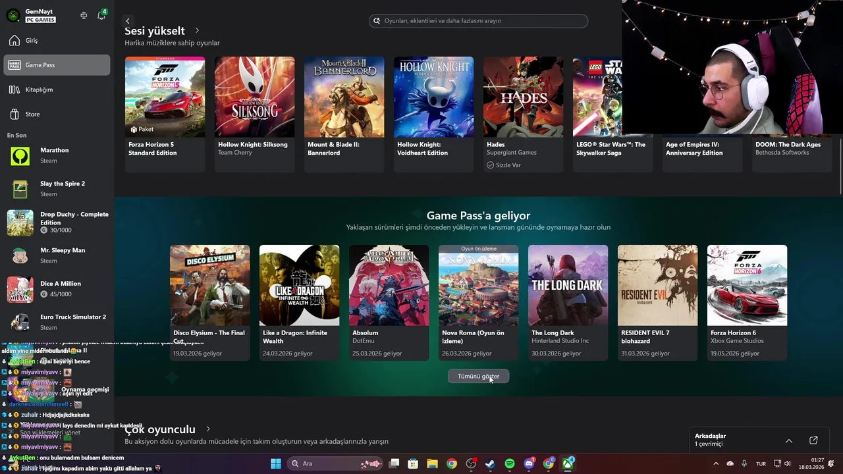Open Drop Duchy - Complete Edition entry
843x474 pixels.
tap(57, 223)
